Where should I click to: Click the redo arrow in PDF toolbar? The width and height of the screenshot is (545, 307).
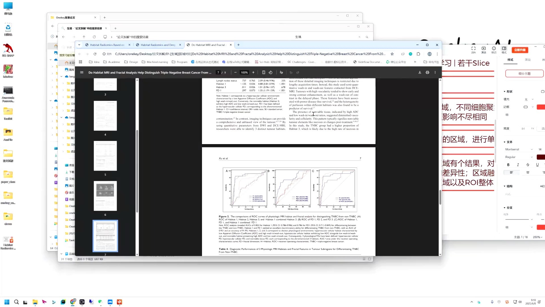[298, 72]
